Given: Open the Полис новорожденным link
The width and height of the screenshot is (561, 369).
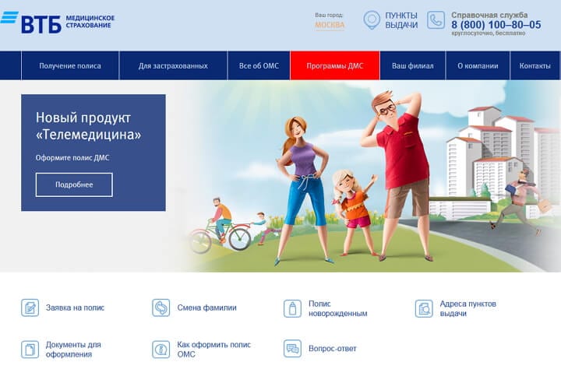Looking at the screenshot, I should 337,308.
